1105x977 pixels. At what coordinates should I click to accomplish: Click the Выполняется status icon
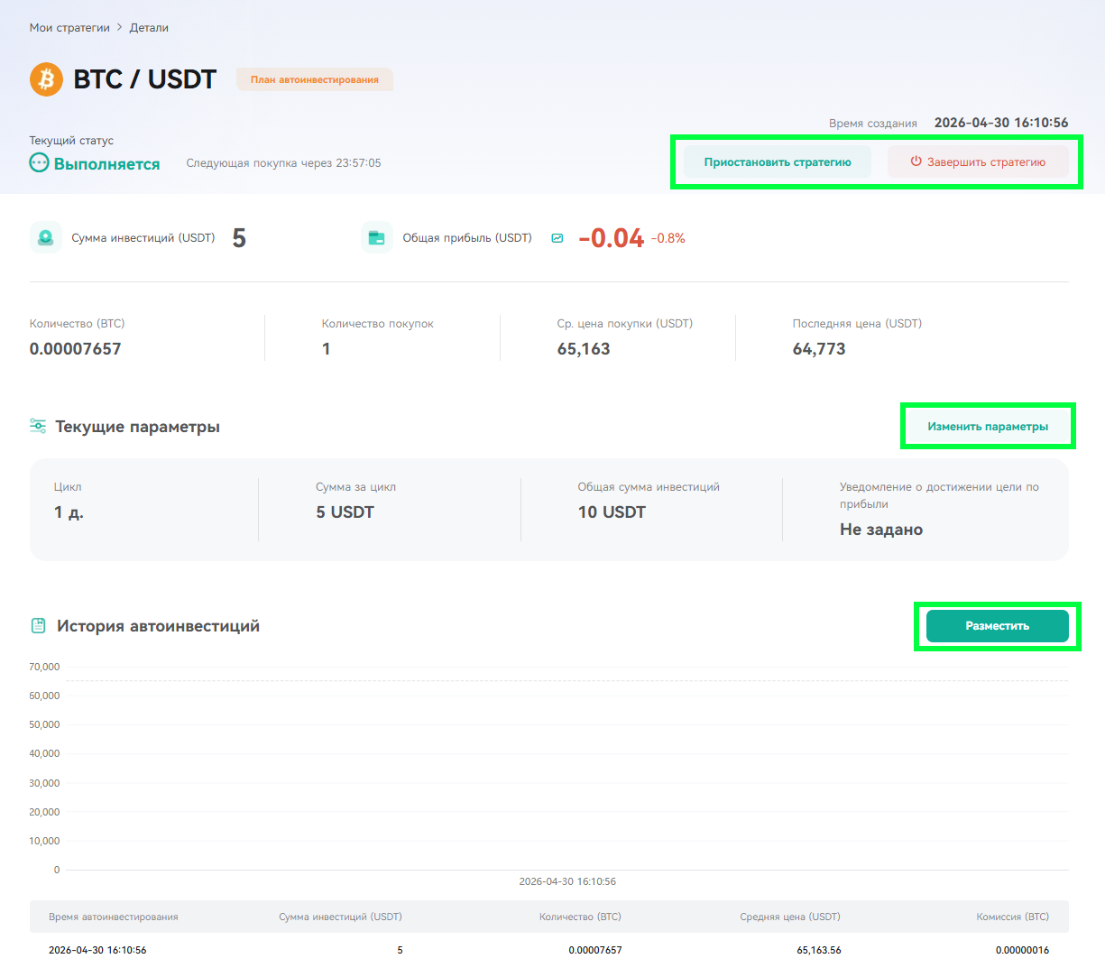[x=39, y=163]
